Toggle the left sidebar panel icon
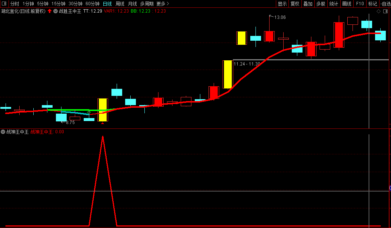The height and width of the screenshot is (228, 391). click(x=4, y=4)
